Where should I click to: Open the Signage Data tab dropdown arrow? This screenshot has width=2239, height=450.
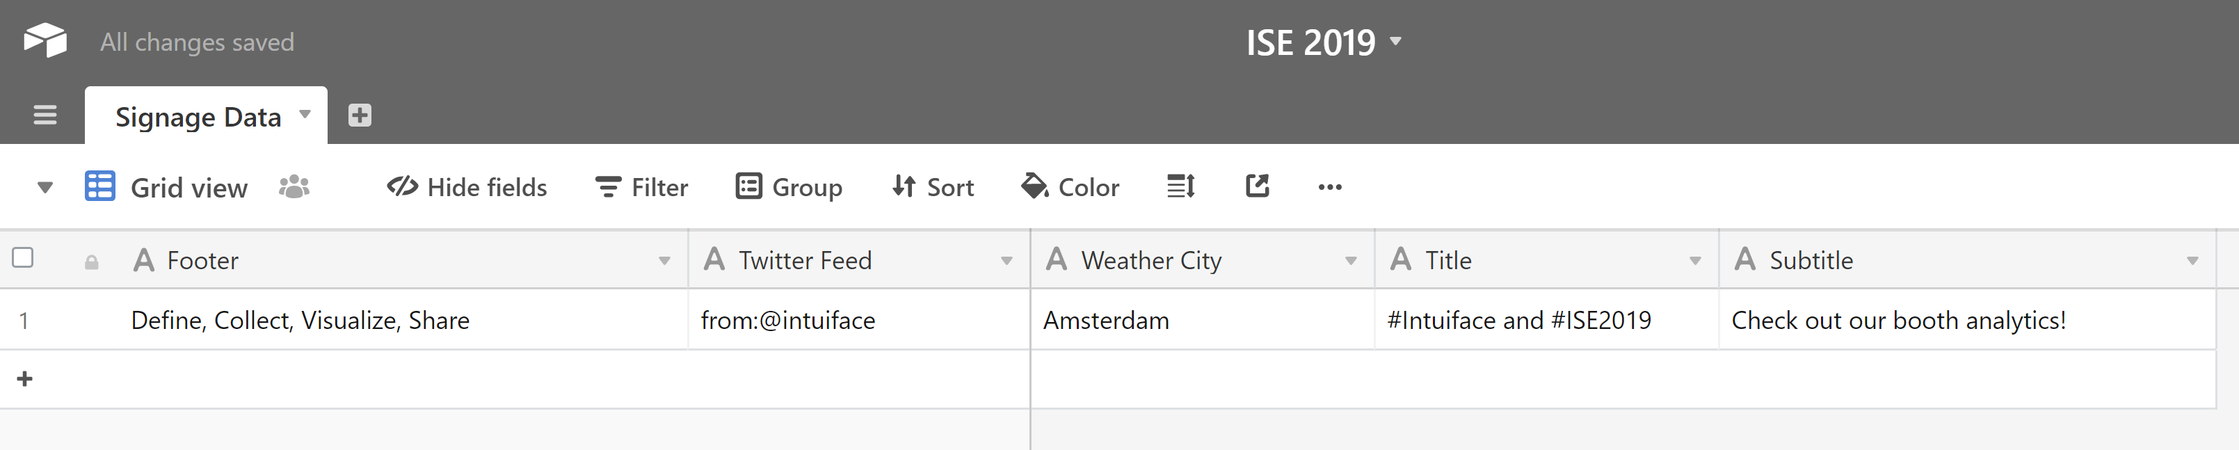305,114
